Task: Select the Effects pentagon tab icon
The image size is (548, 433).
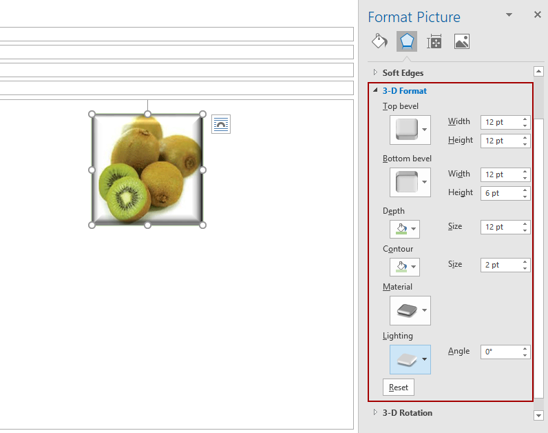Action: click(406, 41)
